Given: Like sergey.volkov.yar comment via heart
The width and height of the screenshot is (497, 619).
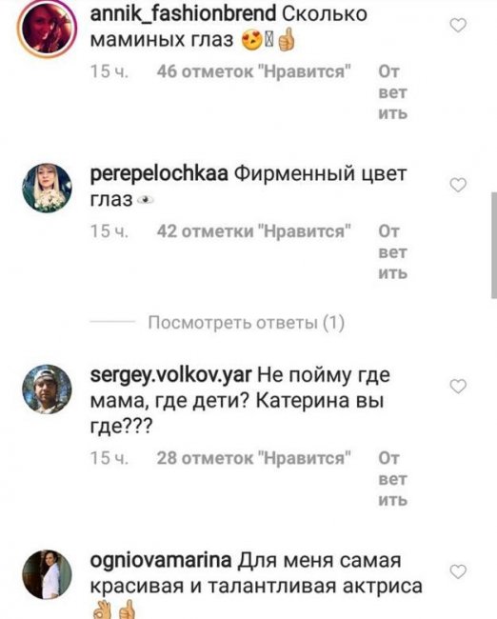Looking at the screenshot, I should coord(458,387).
